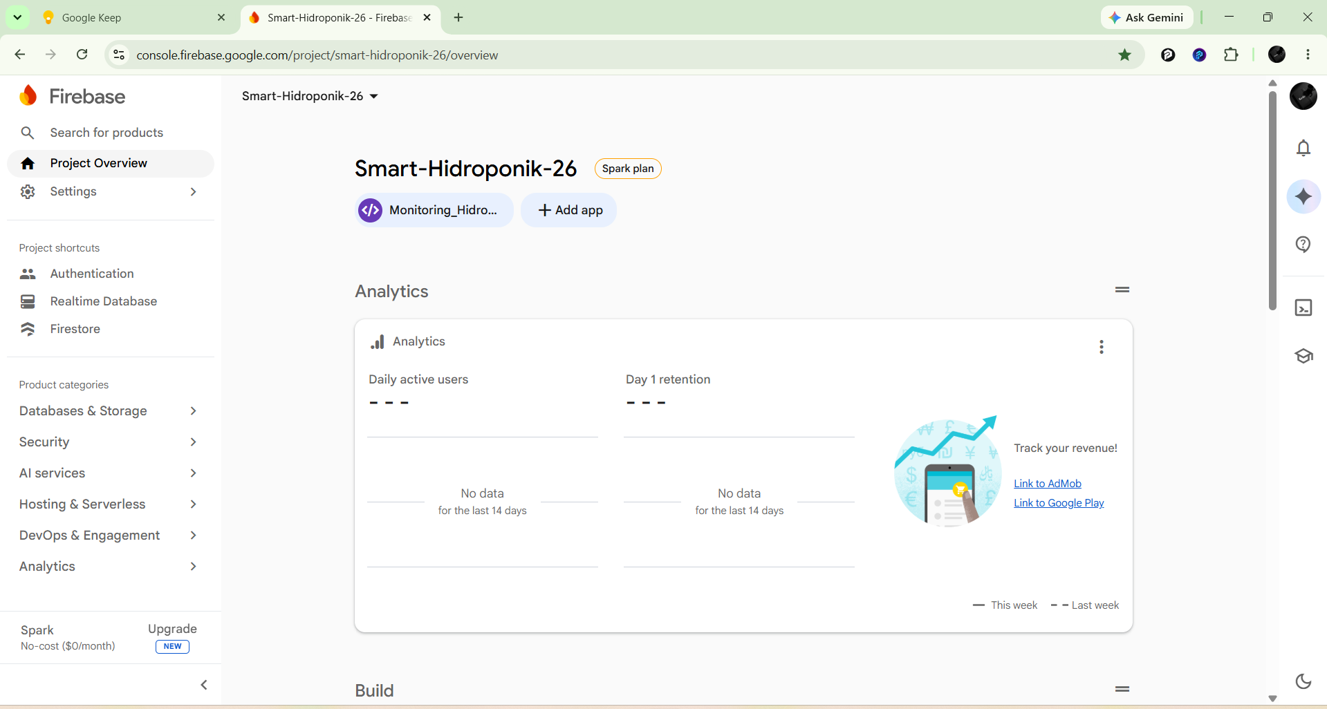
Task: Click the Firestore icon in shortcuts
Action: tap(28, 329)
